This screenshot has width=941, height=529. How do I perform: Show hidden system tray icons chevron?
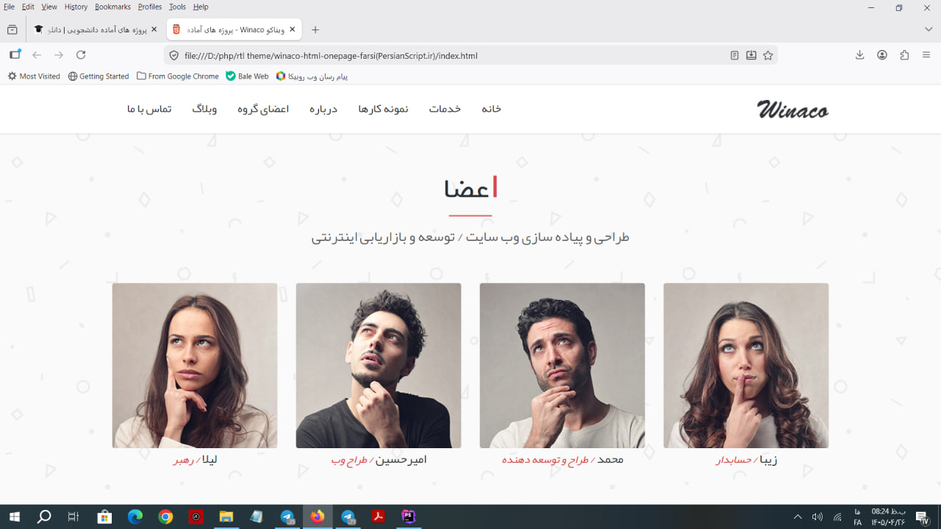(798, 517)
